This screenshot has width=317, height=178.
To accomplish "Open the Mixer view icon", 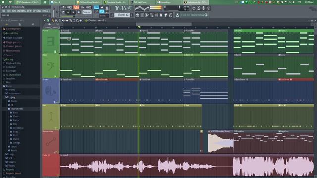I will (157, 15).
